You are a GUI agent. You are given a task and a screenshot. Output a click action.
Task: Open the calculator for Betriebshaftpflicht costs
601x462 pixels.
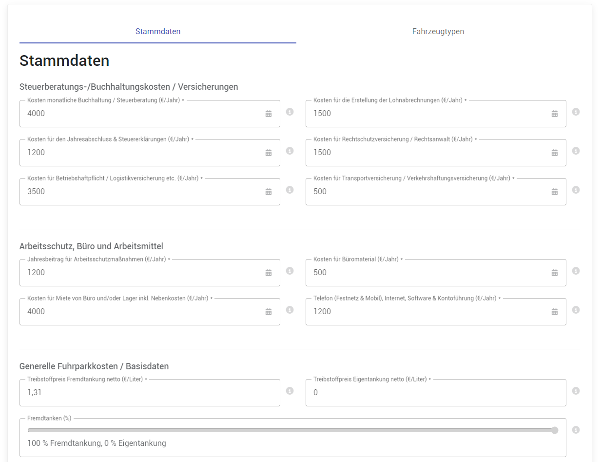click(x=268, y=191)
